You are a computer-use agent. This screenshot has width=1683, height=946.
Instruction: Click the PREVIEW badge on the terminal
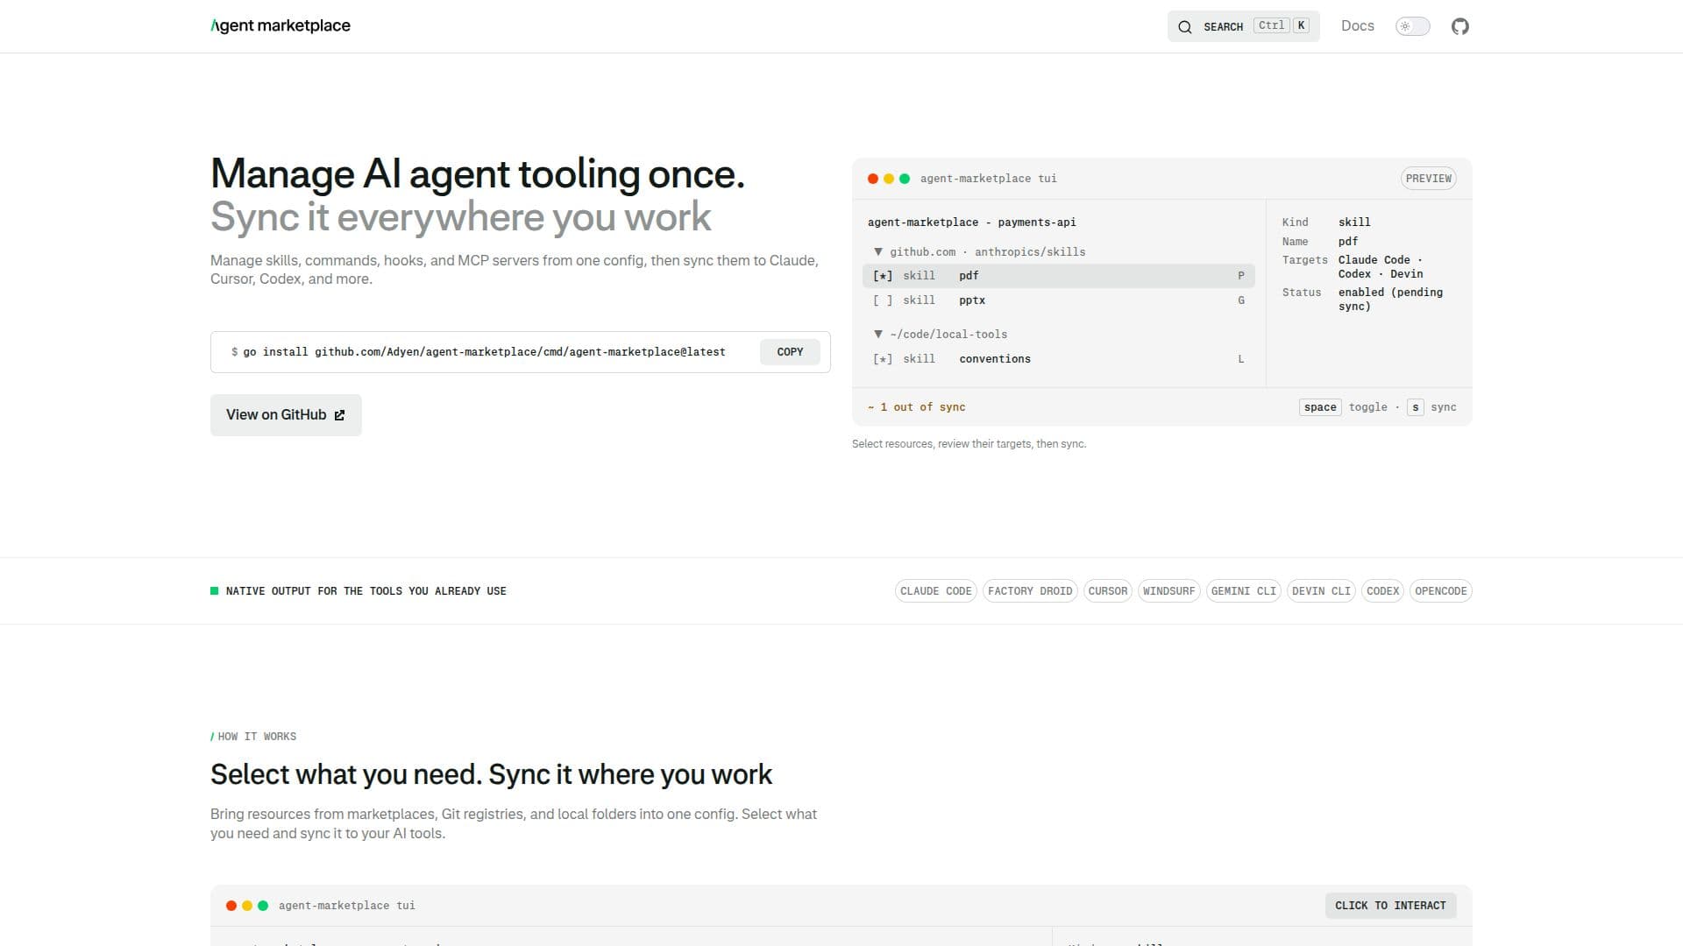pyautogui.click(x=1428, y=179)
